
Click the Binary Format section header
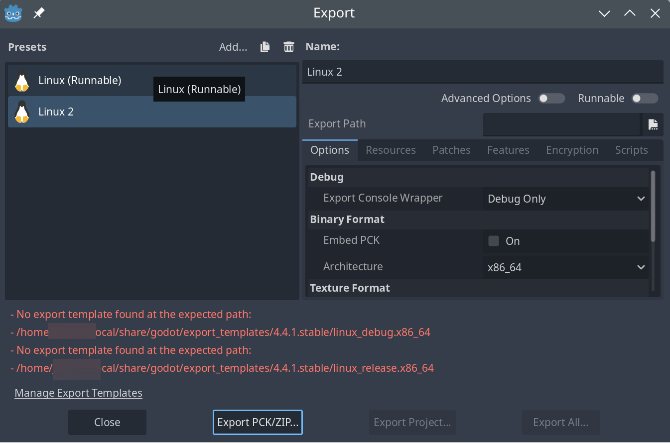tap(478, 220)
